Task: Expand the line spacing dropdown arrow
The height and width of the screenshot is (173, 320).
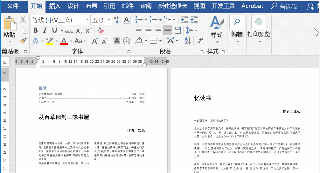Action: pyautogui.click(x=196, y=30)
